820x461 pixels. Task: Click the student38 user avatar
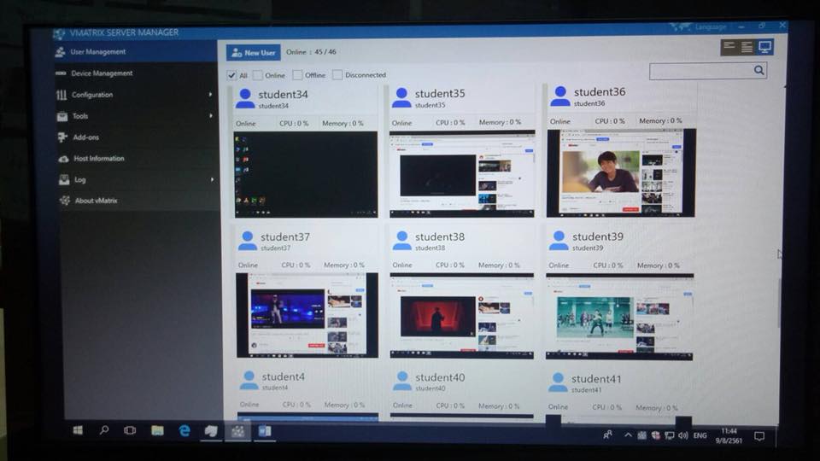[401, 241]
